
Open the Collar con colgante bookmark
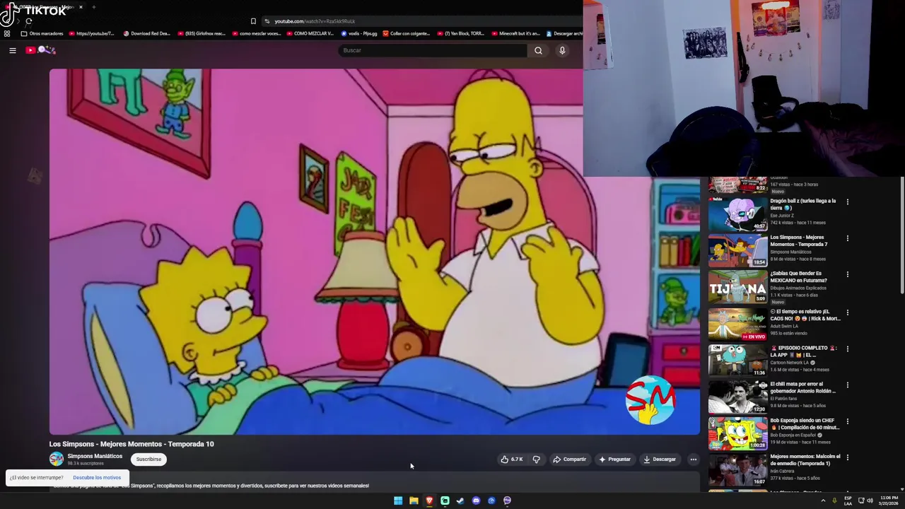point(406,33)
